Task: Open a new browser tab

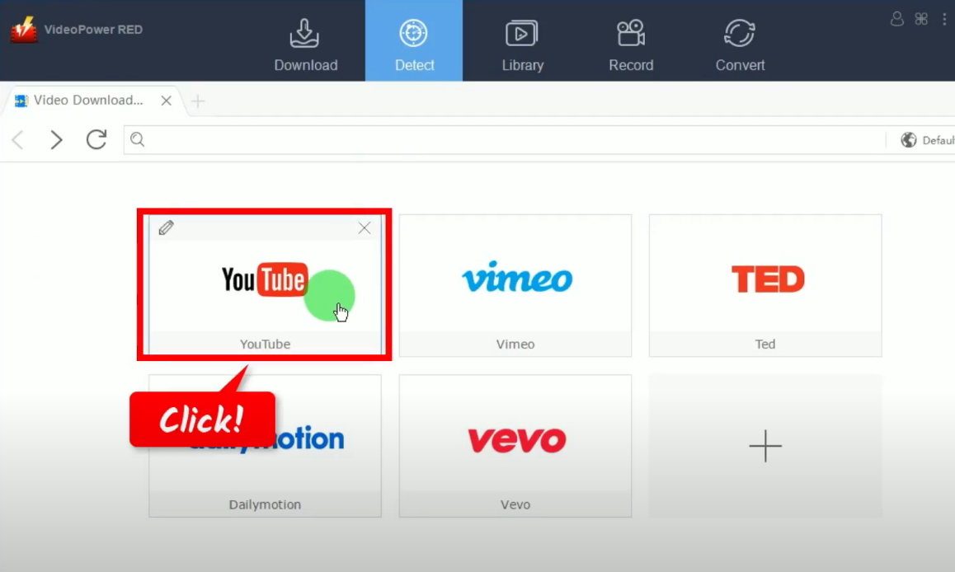Action: click(x=197, y=101)
